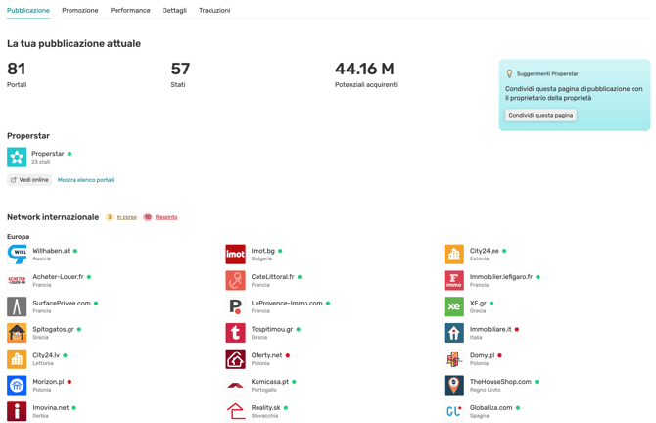The image size is (656, 423).
Task: Click the lightbulb suggestion icon
Action: [x=509, y=73]
